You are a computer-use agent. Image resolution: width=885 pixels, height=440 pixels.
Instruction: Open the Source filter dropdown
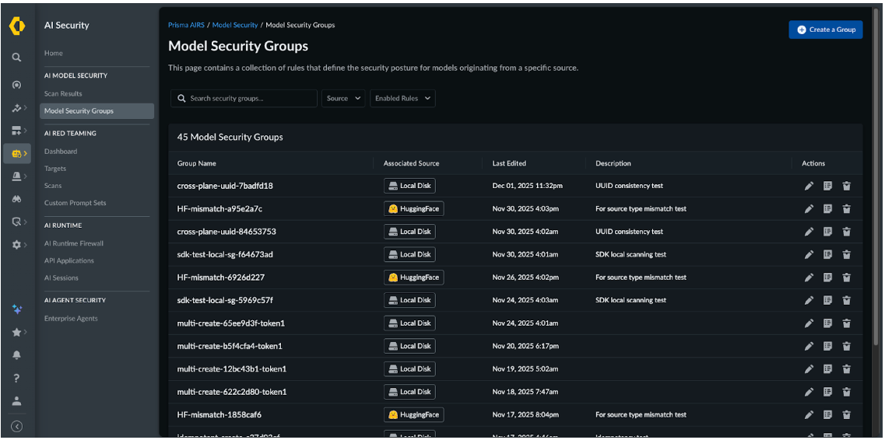[x=343, y=99]
